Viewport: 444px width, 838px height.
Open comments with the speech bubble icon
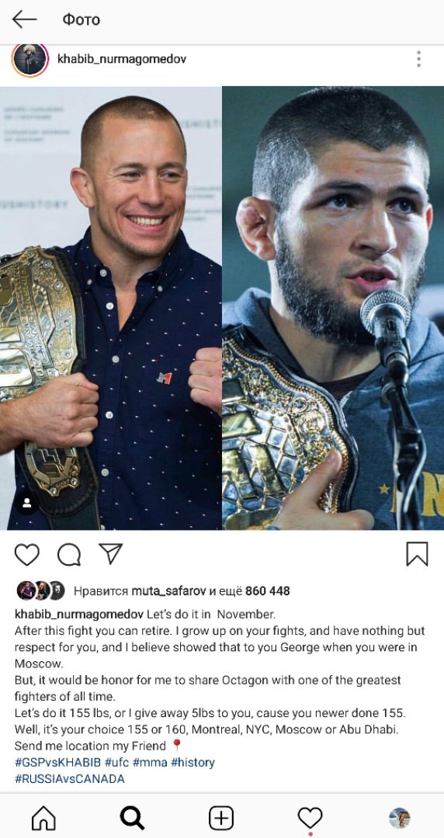point(69,554)
